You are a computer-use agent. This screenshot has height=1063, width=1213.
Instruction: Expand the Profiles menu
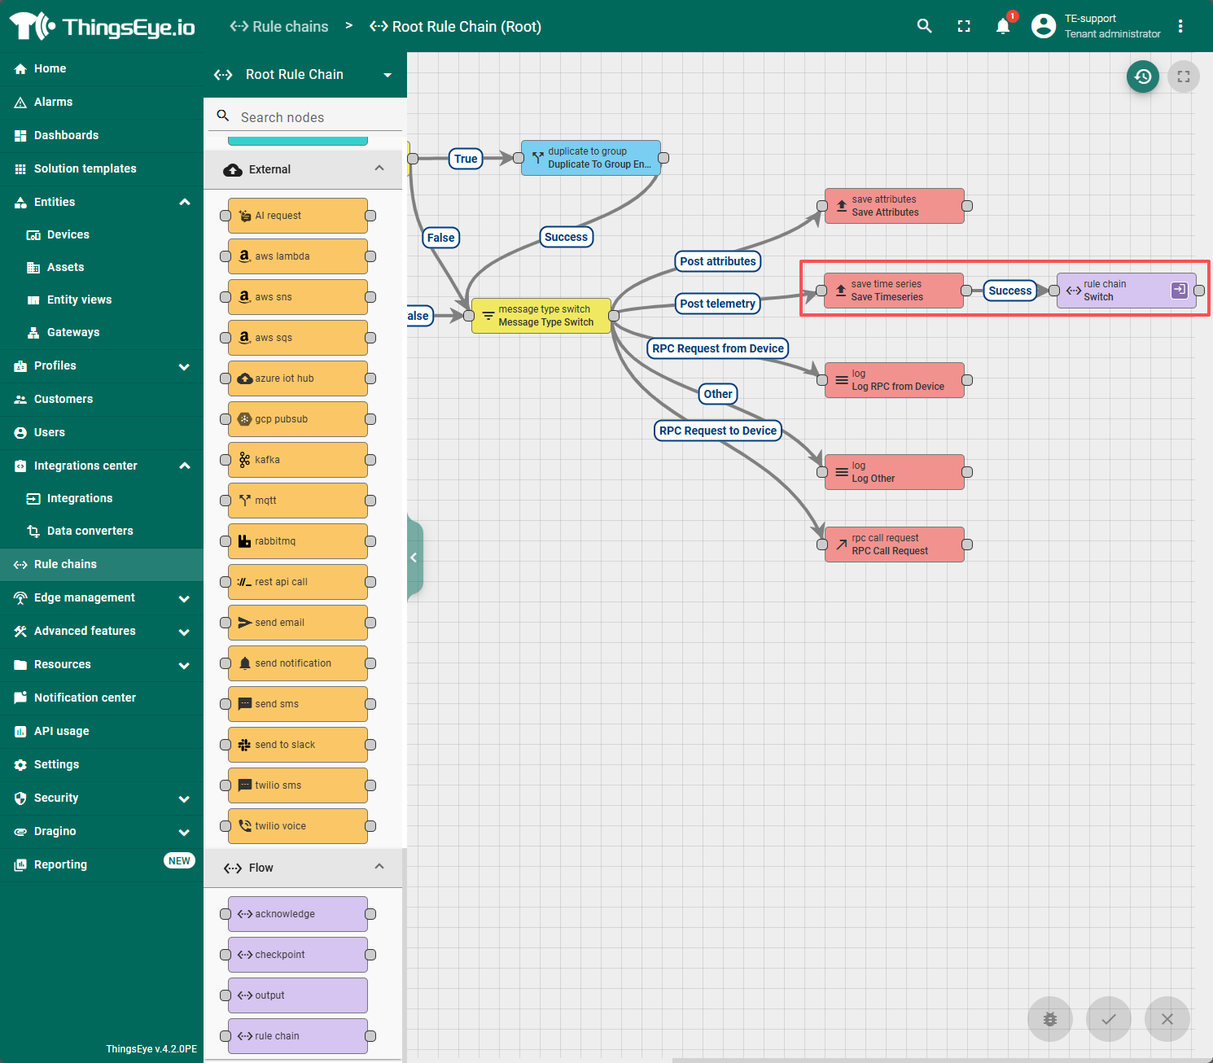[x=184, y=366]
